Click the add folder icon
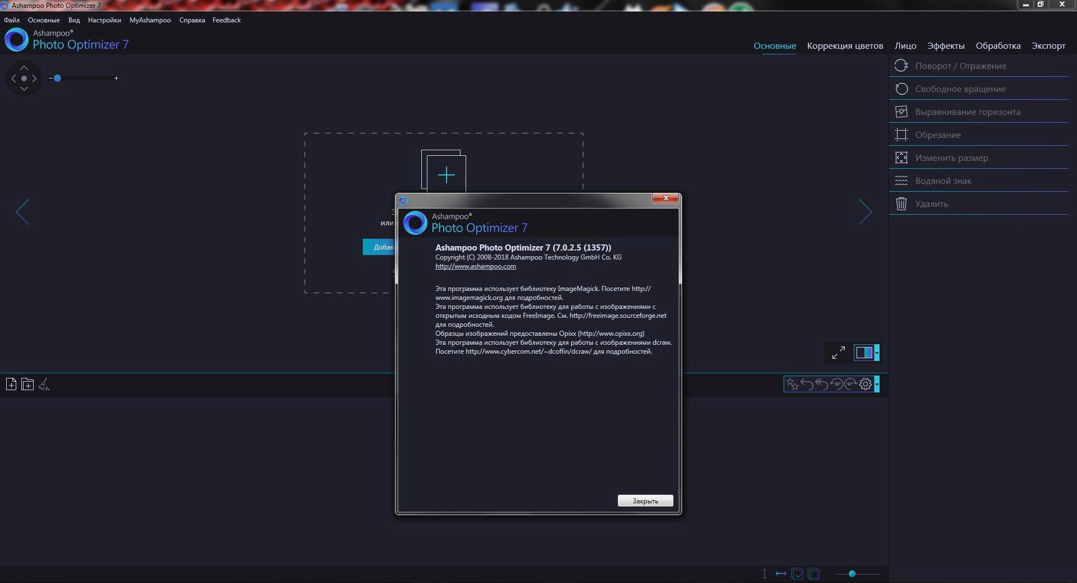This screenshot has height=583, width=1077. pos(27,384)
